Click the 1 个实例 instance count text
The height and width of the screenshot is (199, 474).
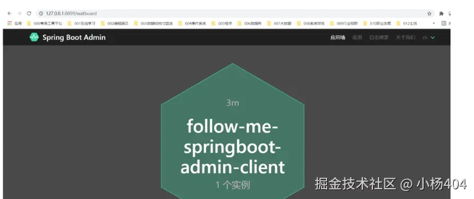click(233, 185)
